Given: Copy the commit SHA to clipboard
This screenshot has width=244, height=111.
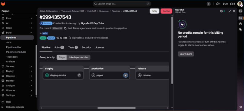Looking at the screenshot, I should (x=65, y=29).
